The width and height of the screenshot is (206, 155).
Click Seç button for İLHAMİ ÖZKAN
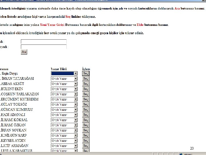tap(86, 125)
